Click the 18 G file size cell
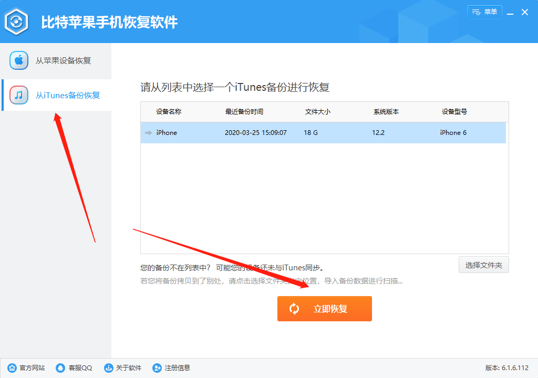Screen dimensions: 538x378 click(x=311, y=133)
